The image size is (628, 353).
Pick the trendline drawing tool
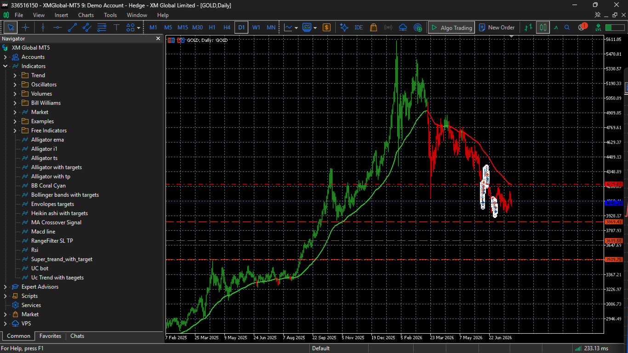pos(72,28)
